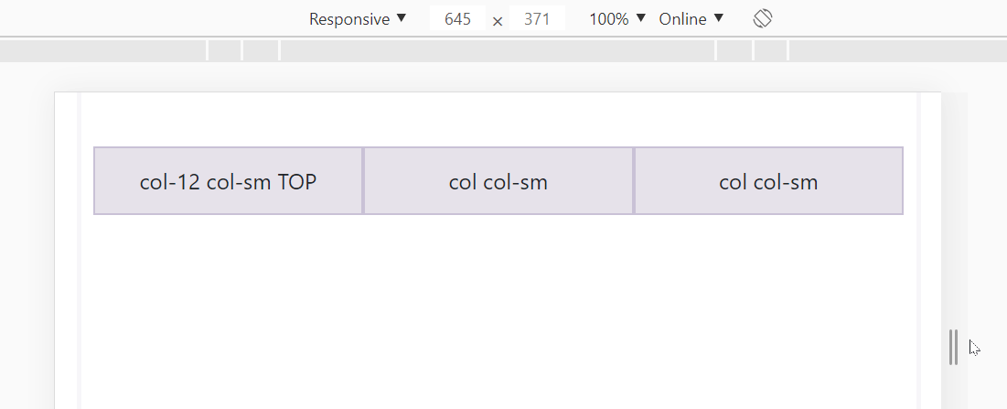
Task: Click the 'col-12 col-sm TOP' column box
Action: [228, 181]
